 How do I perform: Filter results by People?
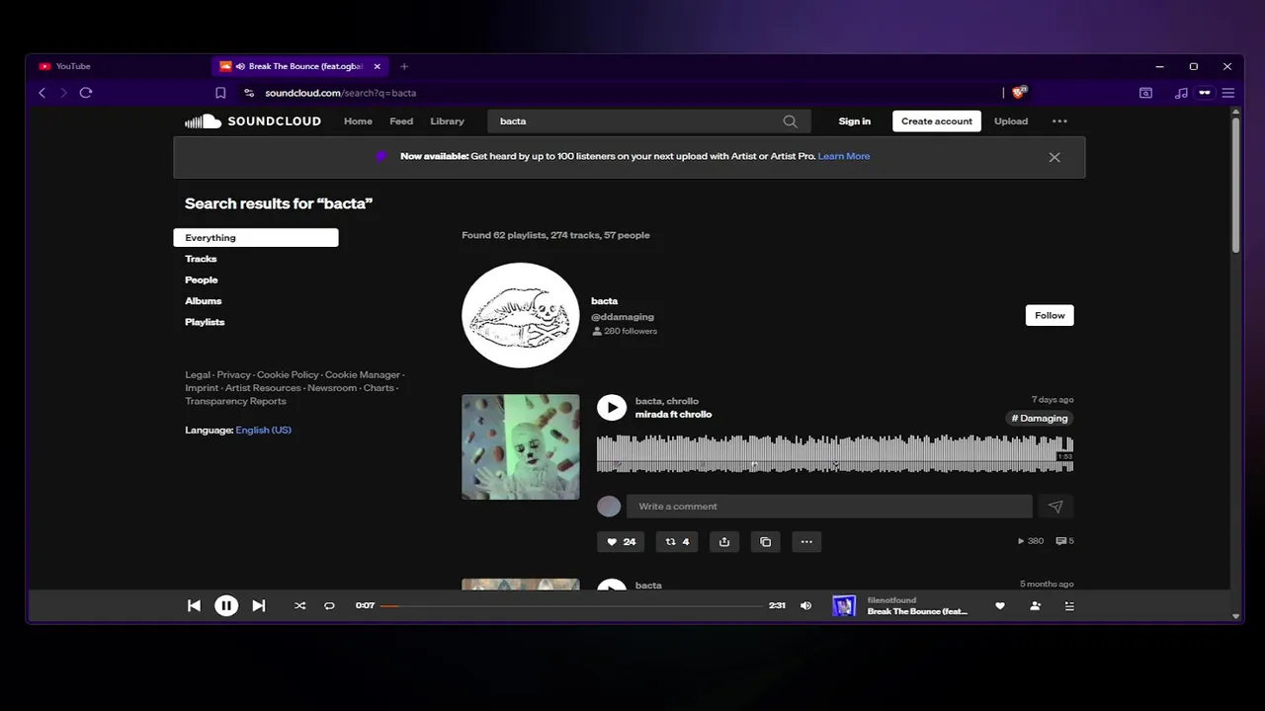pyautogui.click(x=202, y=280)
